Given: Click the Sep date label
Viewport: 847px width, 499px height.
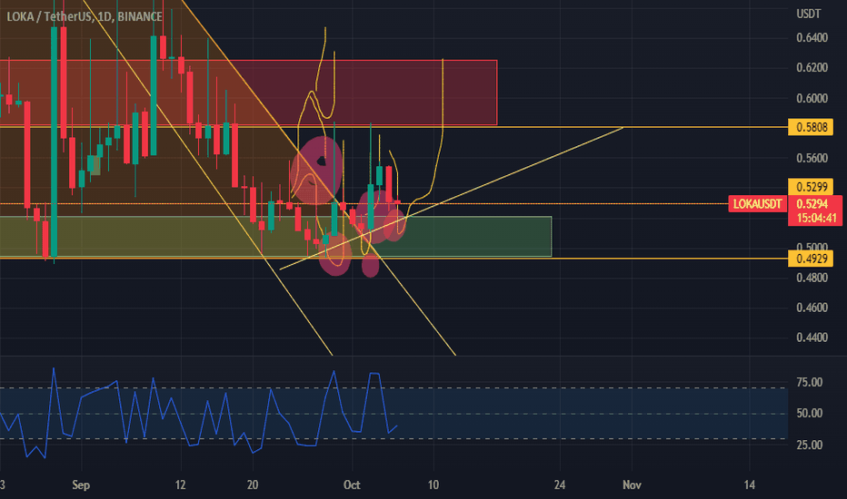Looking at the screenshot, I should click(81, 485).
